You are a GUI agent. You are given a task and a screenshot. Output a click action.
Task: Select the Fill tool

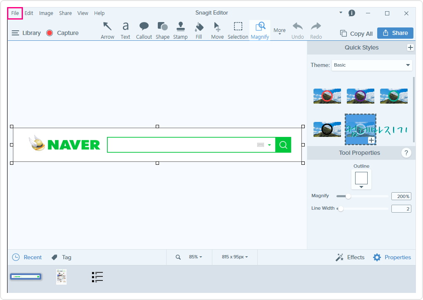199,30
